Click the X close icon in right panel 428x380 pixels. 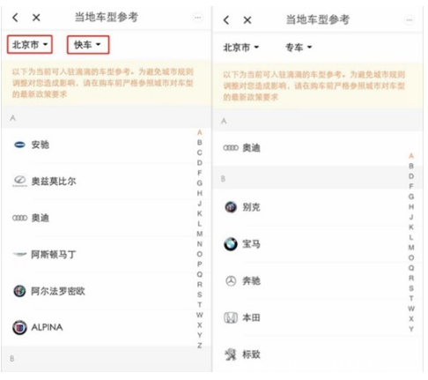[x=247, y=20]
